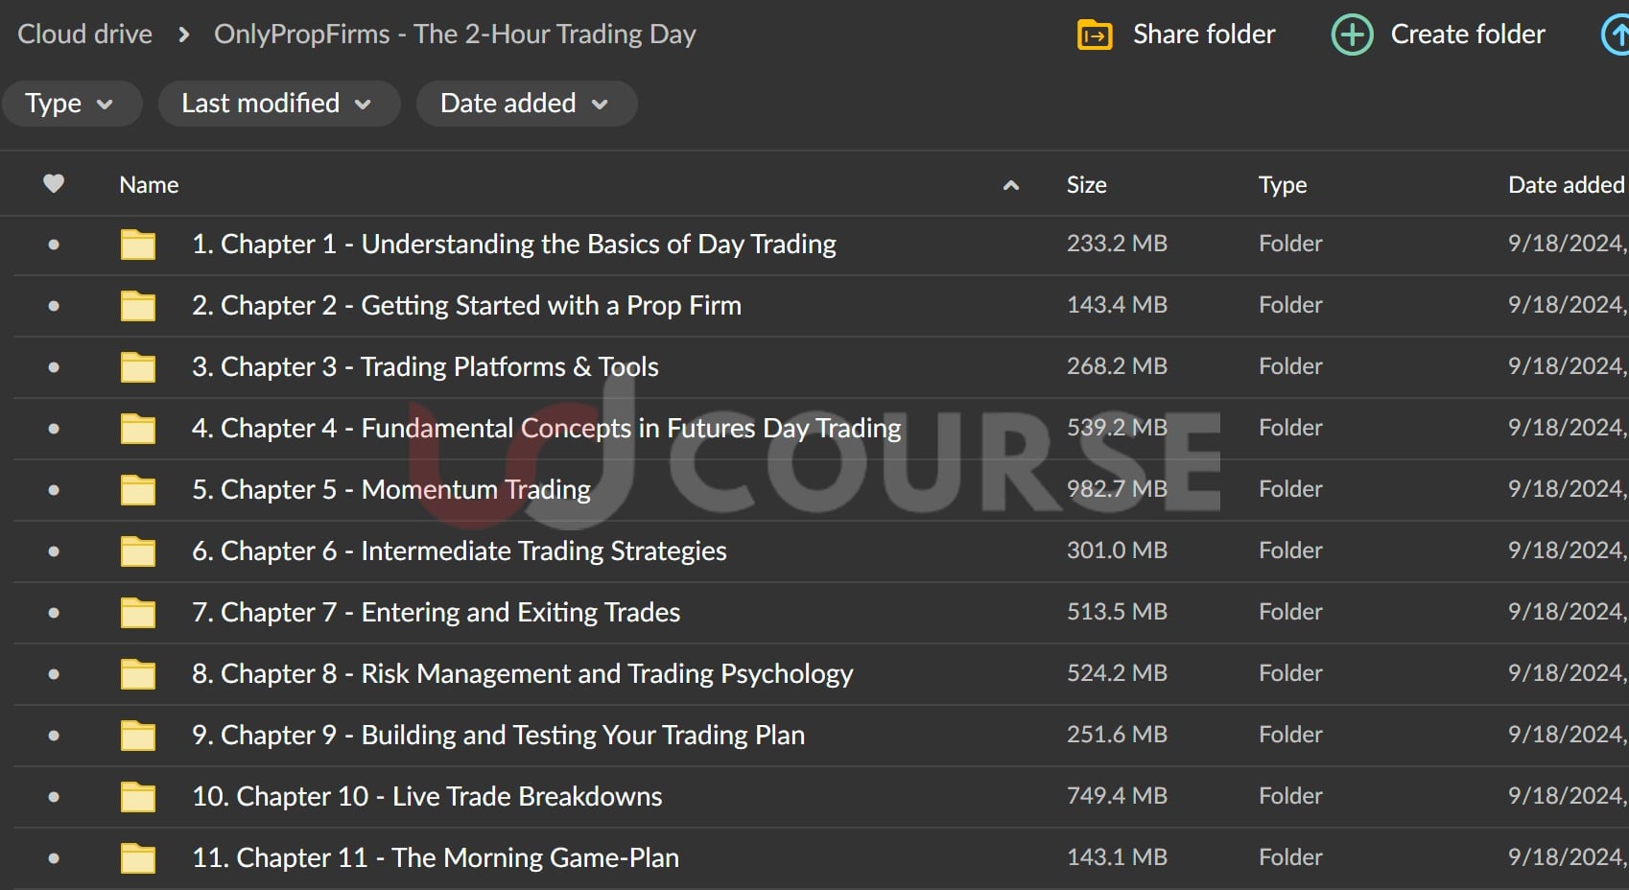Open Chapter 3 - Trading Platforms & Tools

pos(425,367)
